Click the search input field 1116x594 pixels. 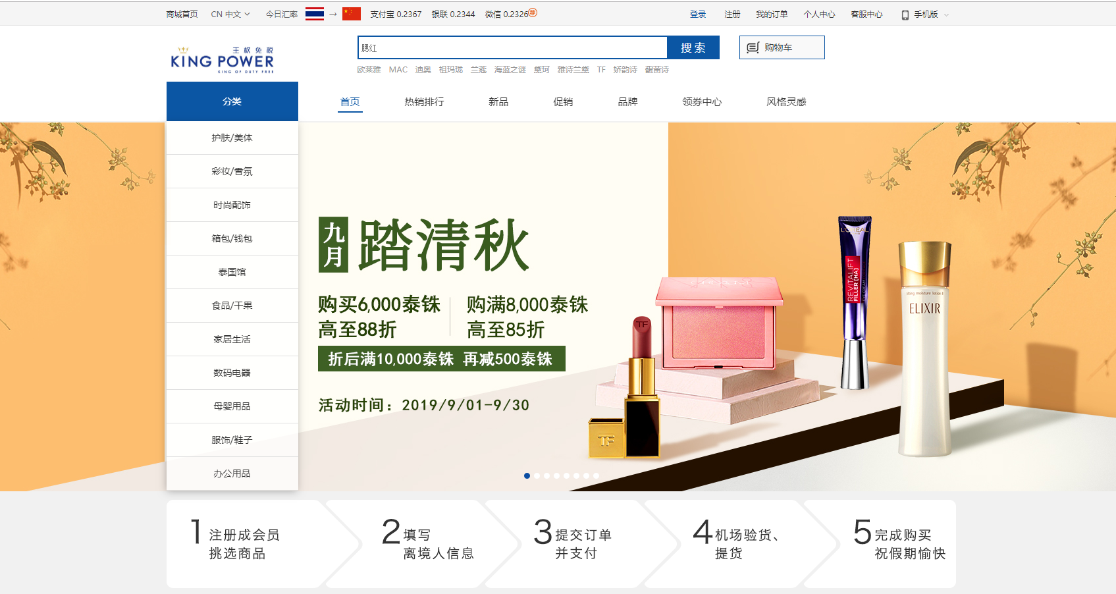[512, 47]
